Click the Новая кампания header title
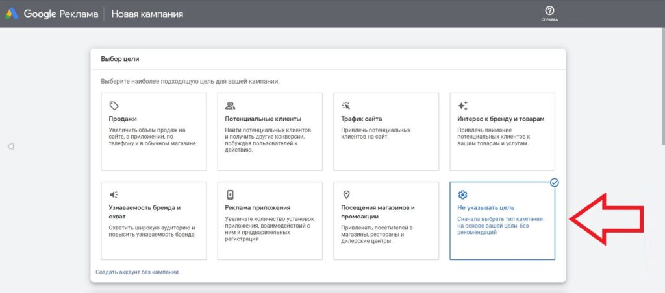This screenshot has height=293, width=665. [147, 14]
